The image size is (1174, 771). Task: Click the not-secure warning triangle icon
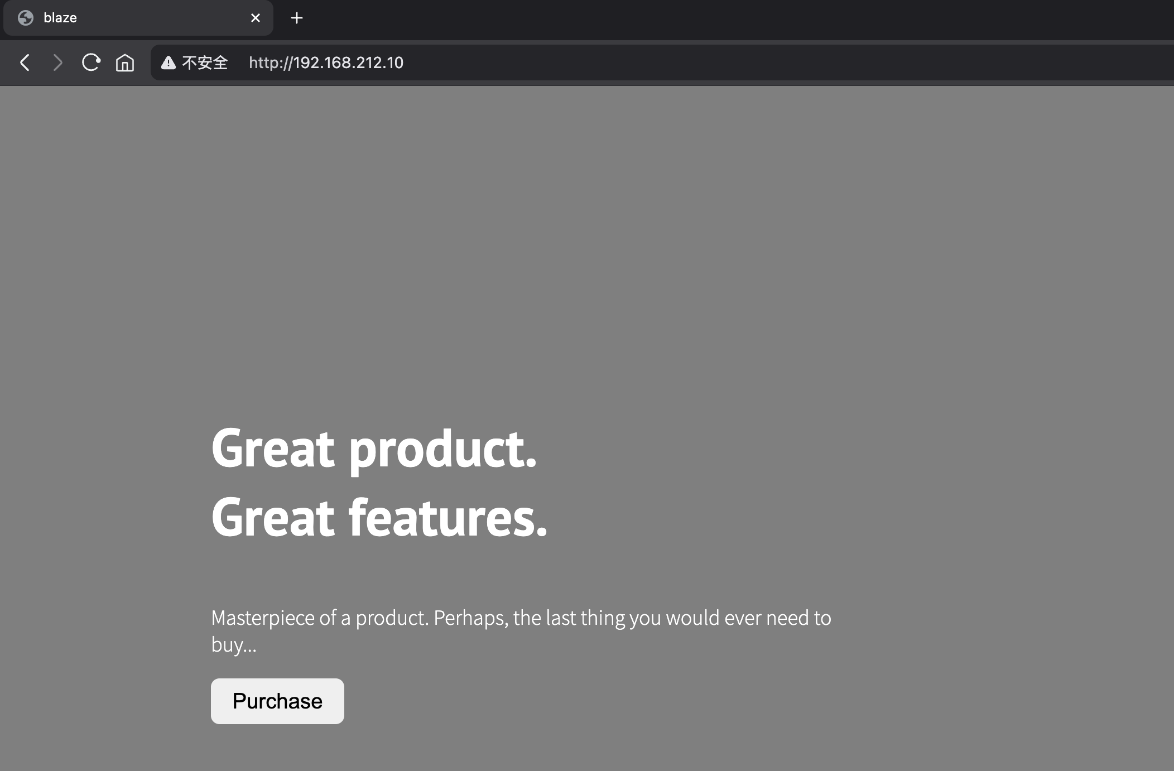pos(169,62)
